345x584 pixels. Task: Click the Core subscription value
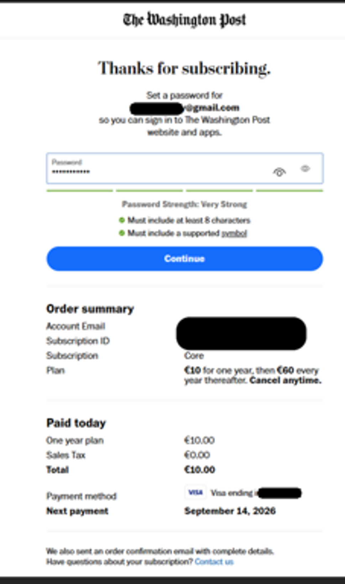(194, 356)
